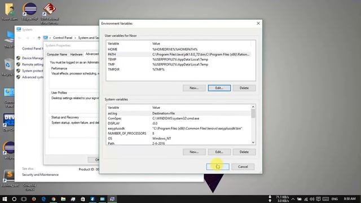Click New under User variables
The height and width of the screenshot is (203, 361).
click(194, 88)
